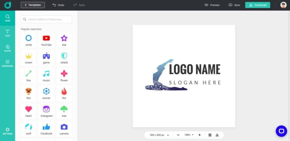
Task: Select the SLOGAN HERE text on canvas
Action: click(195, 83)
